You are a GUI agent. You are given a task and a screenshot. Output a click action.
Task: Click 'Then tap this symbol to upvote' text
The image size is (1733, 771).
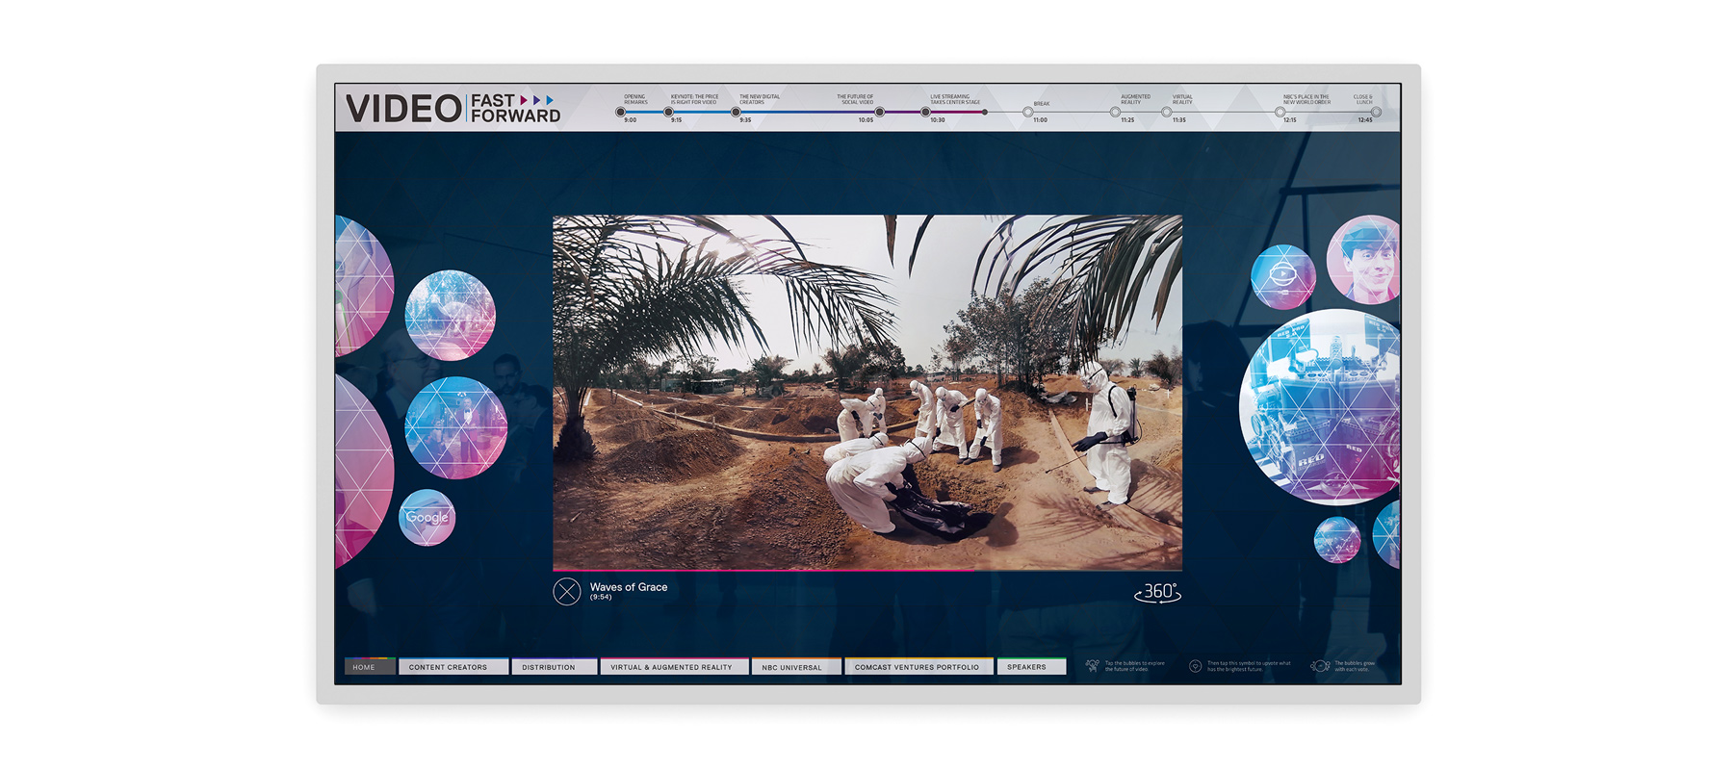[x=1249, y=666]
